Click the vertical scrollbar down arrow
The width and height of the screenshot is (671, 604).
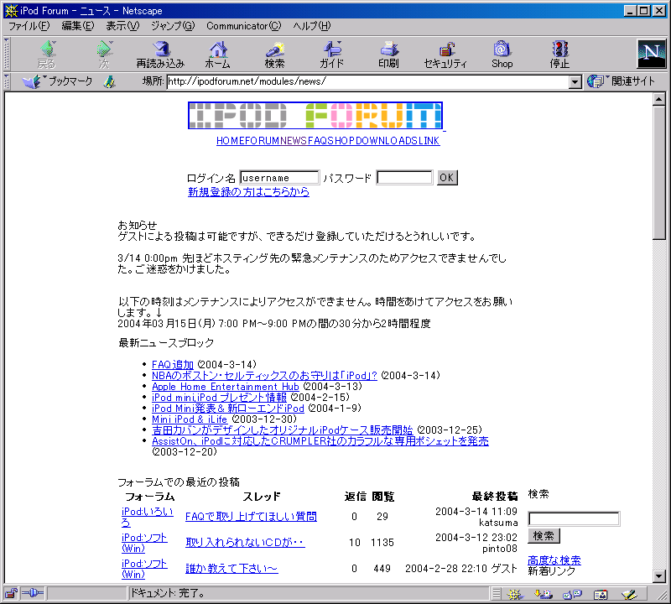pyautogui.click(x=659, y=575)
